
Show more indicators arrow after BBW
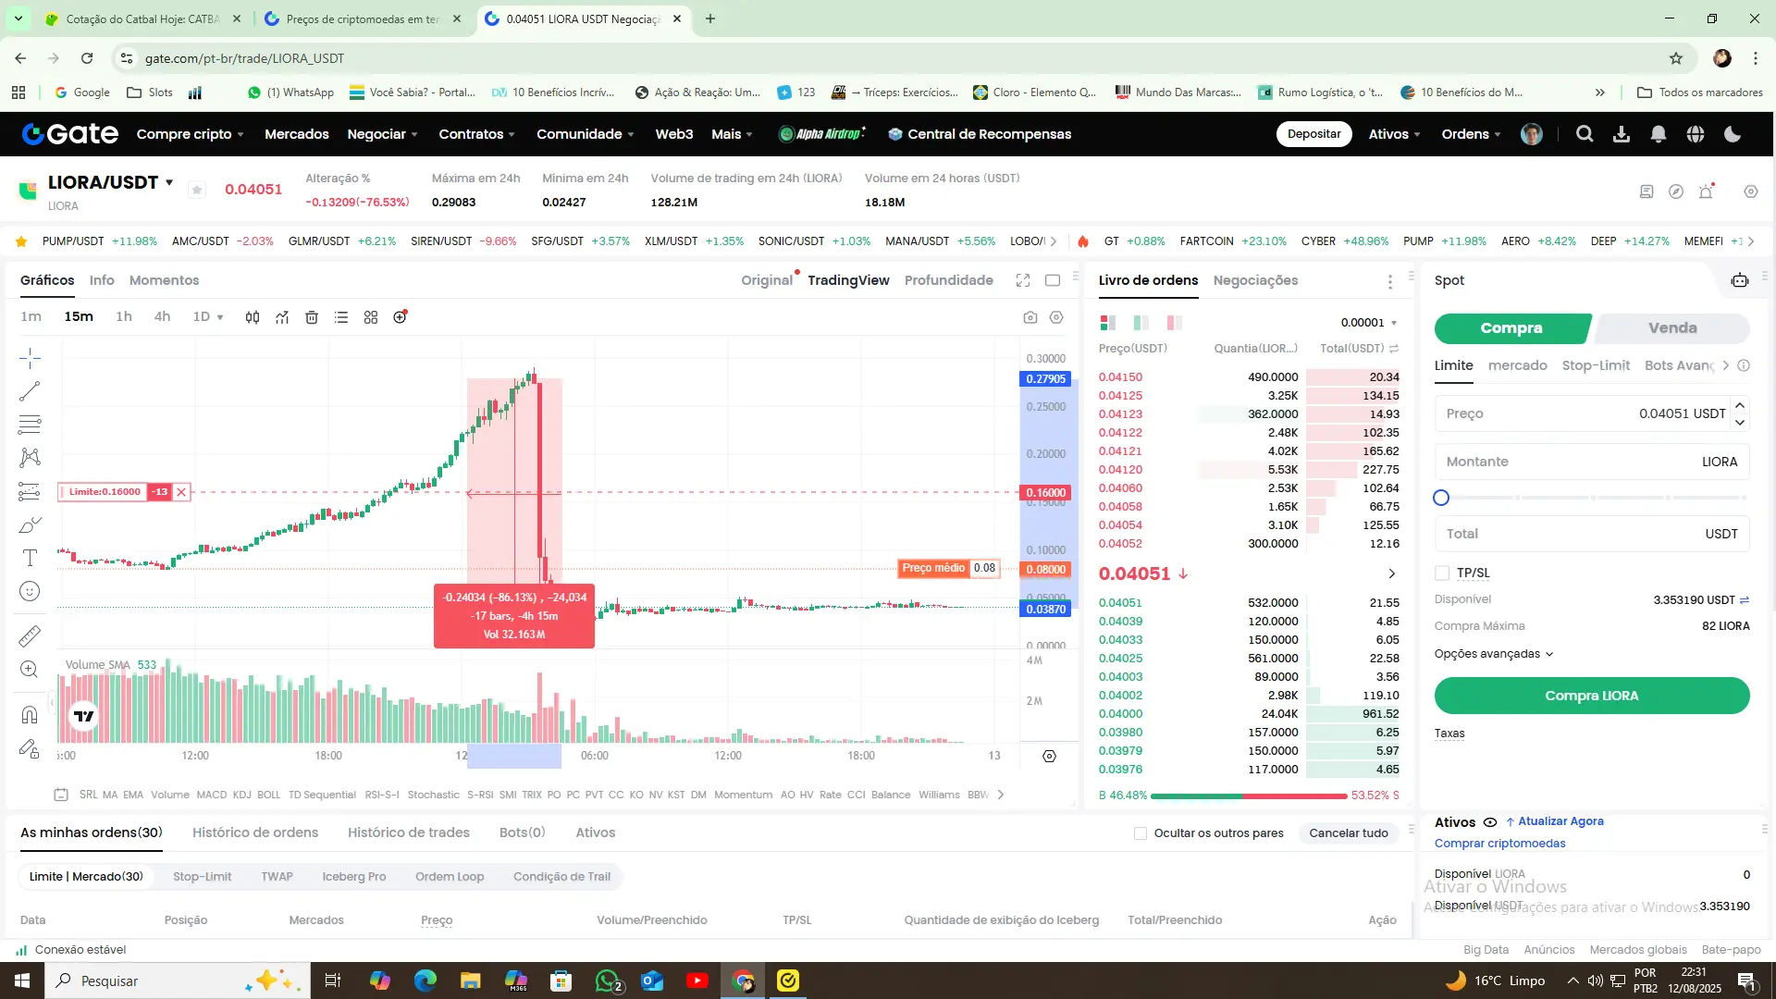pyautogui.click(x=1000, y=795)
